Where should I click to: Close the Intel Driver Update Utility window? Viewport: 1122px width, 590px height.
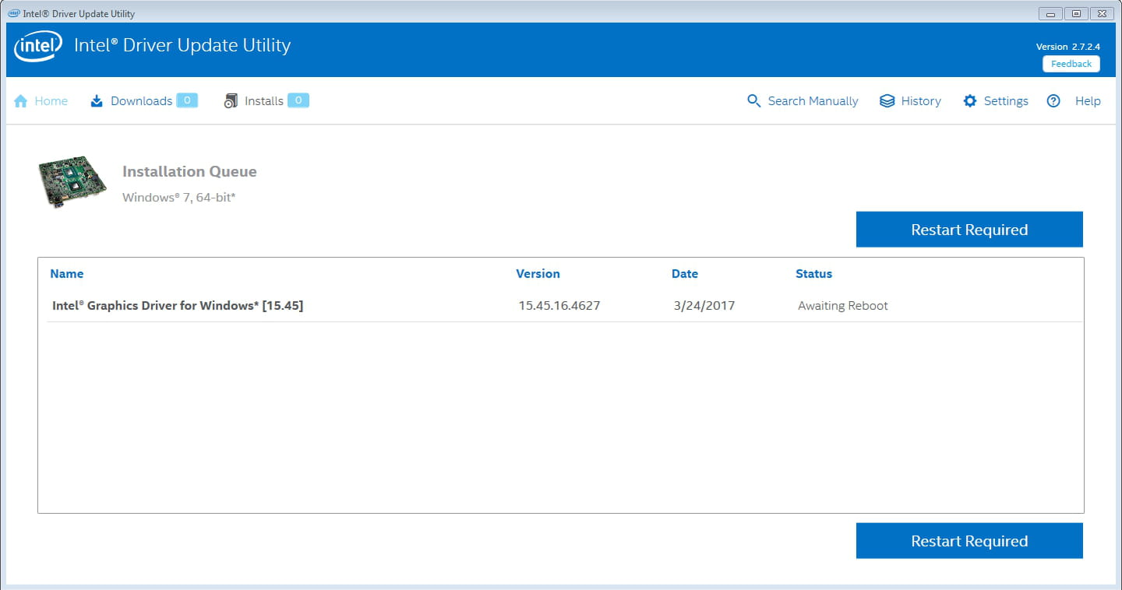click(1101, 13)
